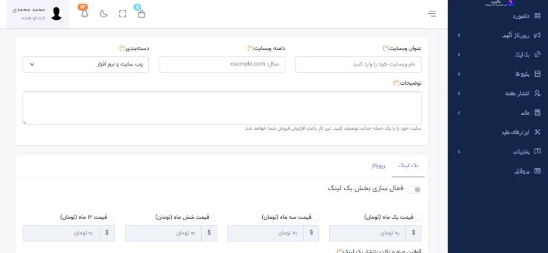Tick the قیمت ۱۲ ماه checkbox
This screenshot has width=548, height=253.
[112, 218]
